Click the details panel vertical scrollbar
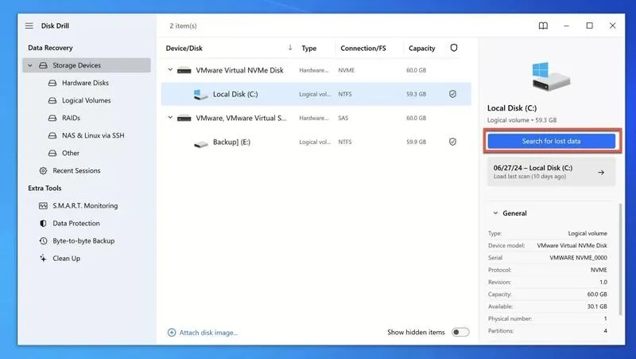The width and height of the screenshot is (636, 359). [x=620, y=260]
